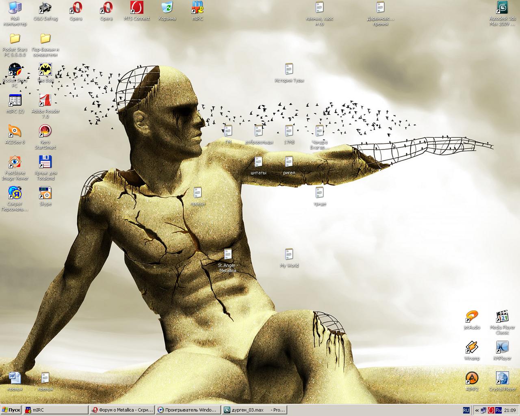Select the ACDSee 8 shortcut

15,132
